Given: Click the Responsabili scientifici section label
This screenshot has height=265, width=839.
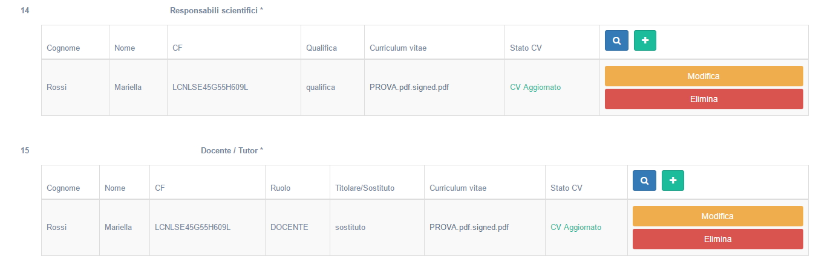Looking at the screenshot, I should click(x=217, y=11).
